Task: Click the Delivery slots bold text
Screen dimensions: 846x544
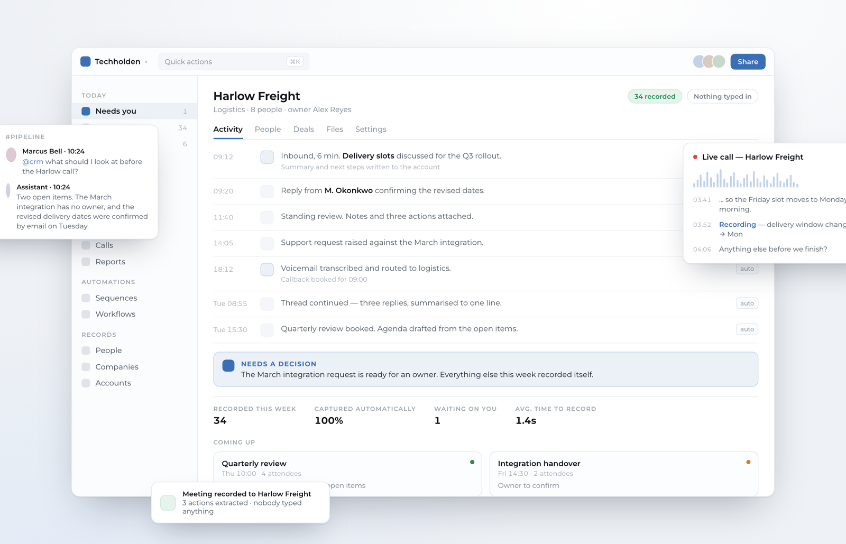Action: click(368, 156)
